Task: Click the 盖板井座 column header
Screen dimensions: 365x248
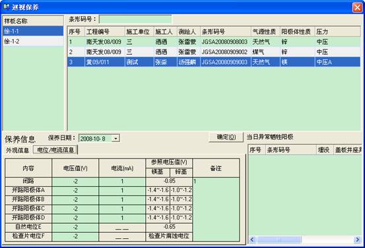Action: 348,150
